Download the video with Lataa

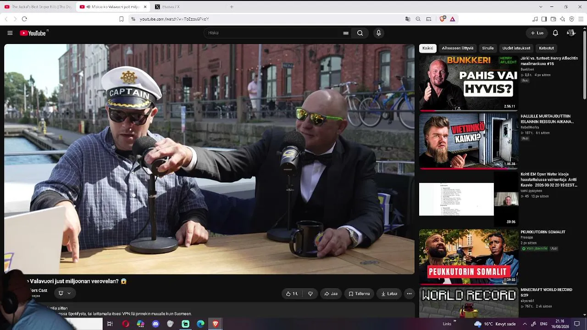tap(389, 294)
